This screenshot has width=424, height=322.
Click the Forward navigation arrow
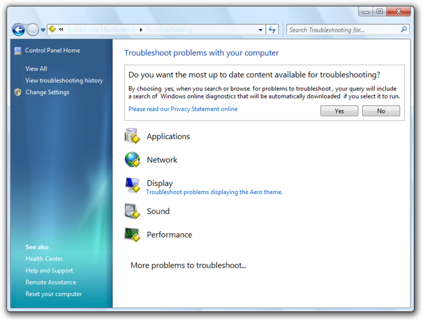point(33,30)
